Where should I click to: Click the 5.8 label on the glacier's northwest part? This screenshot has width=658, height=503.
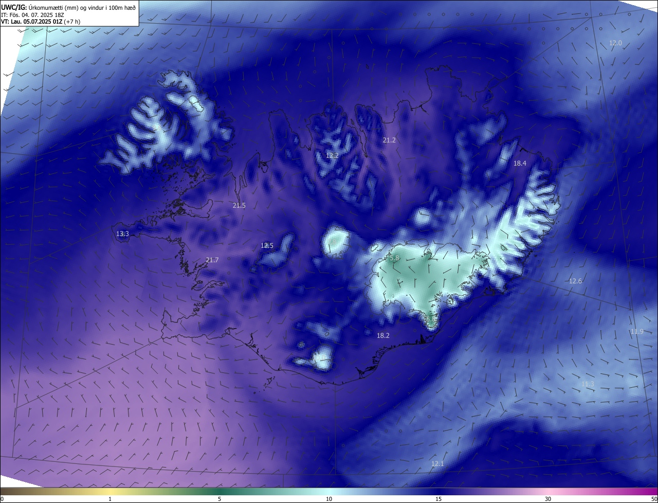click(x=394, y=258)
